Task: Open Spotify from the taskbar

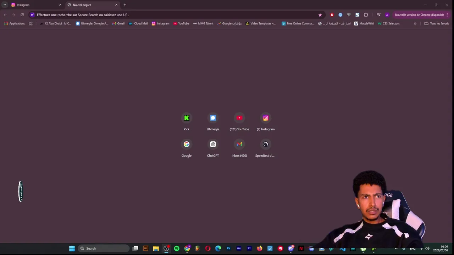Action: (x=177, y=248)
